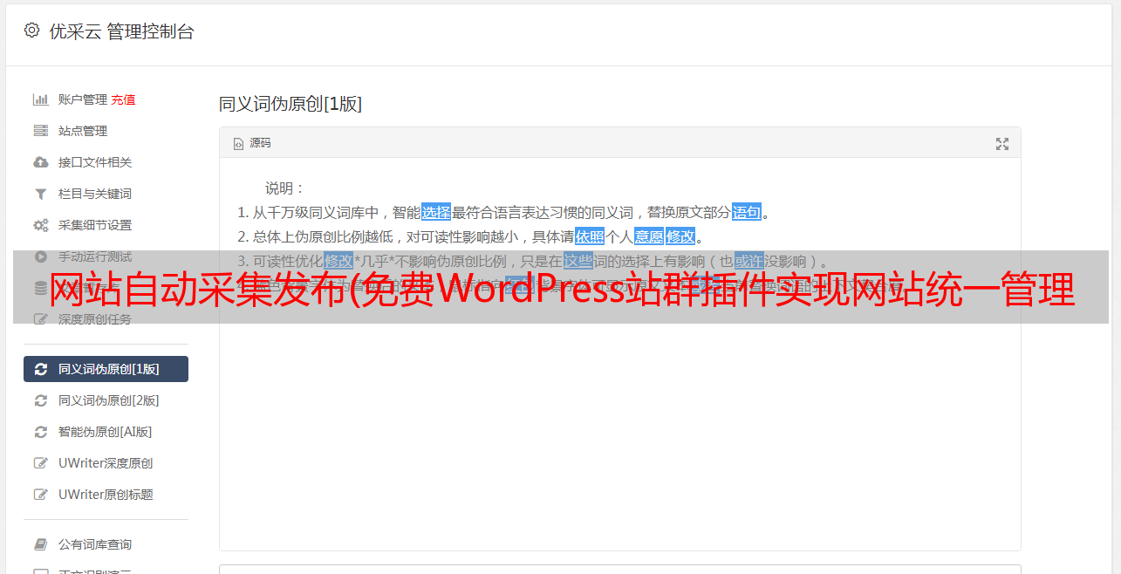This screenshot has height=574, width=1121.
Task: Click the filter icon for 栏目与关键词
Action: coord(40,194)
